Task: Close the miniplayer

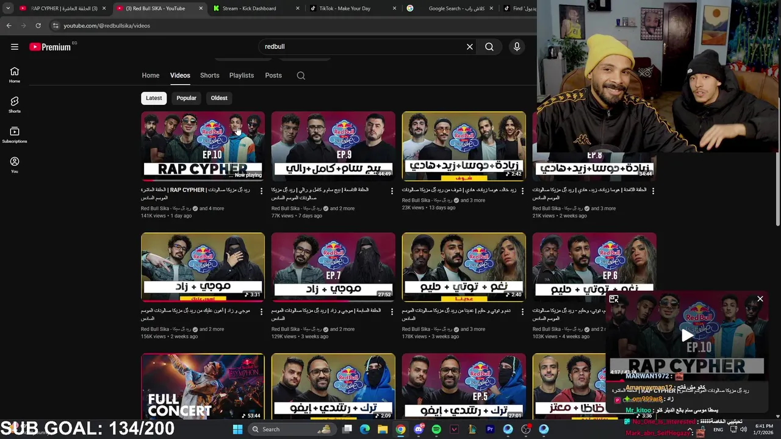Action: (x=760, y=299)
